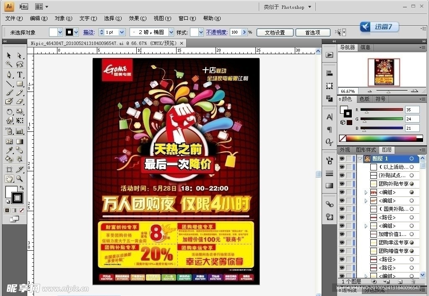Click the delete layer trash icon
The height and width of the screenshot is (296, 429).
pos(413,281)
